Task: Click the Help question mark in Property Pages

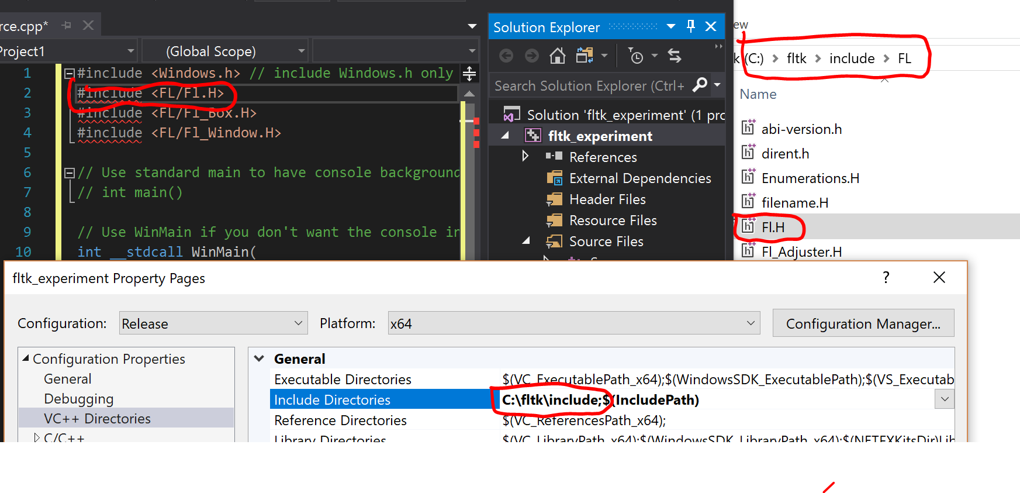Action: 886,277
